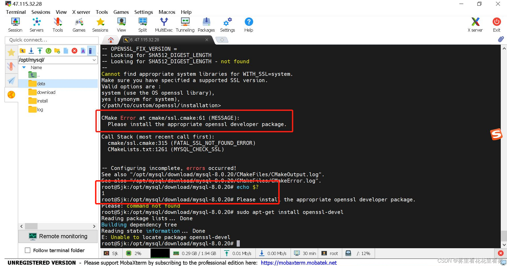The width and height of the screenshot is (507, 266).
Task: Close the status bar with red X
Action: coord(500,253)
